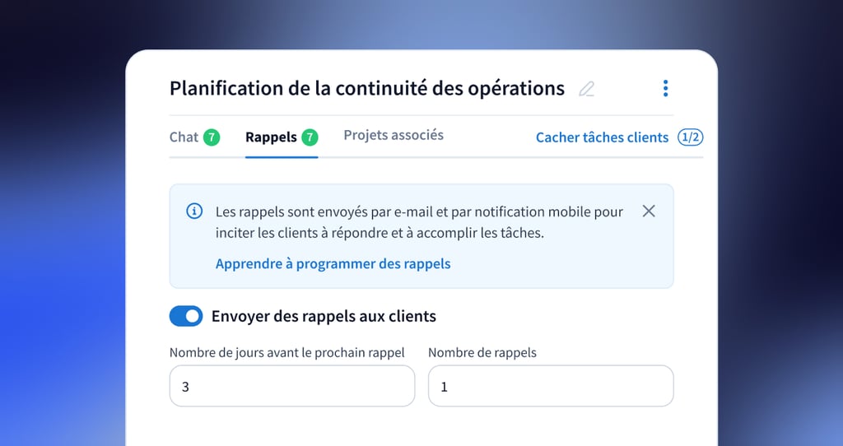This screenshot has width=843, height=446.
Task: Toggle off Envoyer des rappels aux clients
Action: [186, 316]
